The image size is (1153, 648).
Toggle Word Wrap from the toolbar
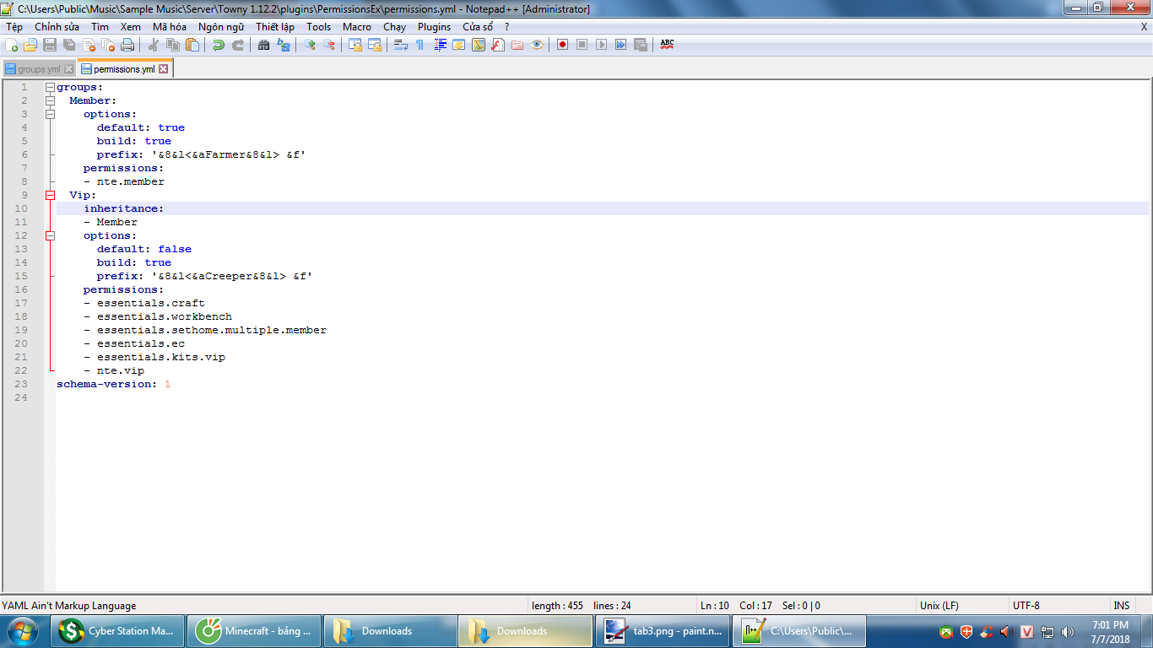(399, 45)
